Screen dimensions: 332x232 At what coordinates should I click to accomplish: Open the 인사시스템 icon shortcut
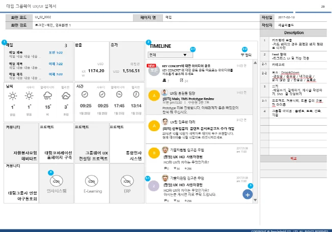pyautogui.click(x=57, y=181)
